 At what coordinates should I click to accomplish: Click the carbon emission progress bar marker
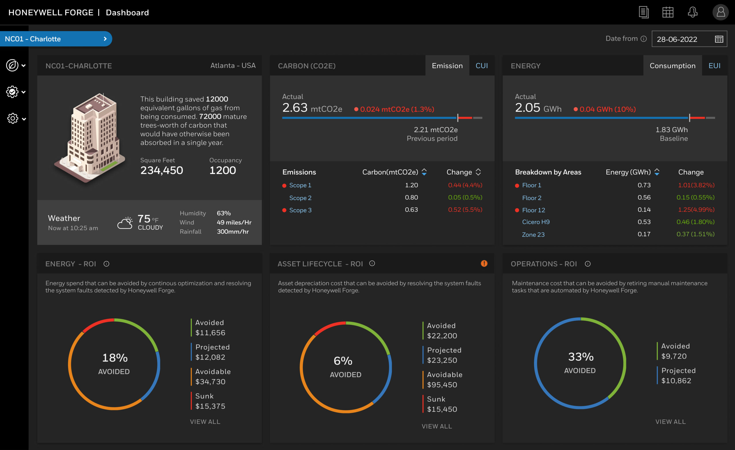click(x=458, y=118)
